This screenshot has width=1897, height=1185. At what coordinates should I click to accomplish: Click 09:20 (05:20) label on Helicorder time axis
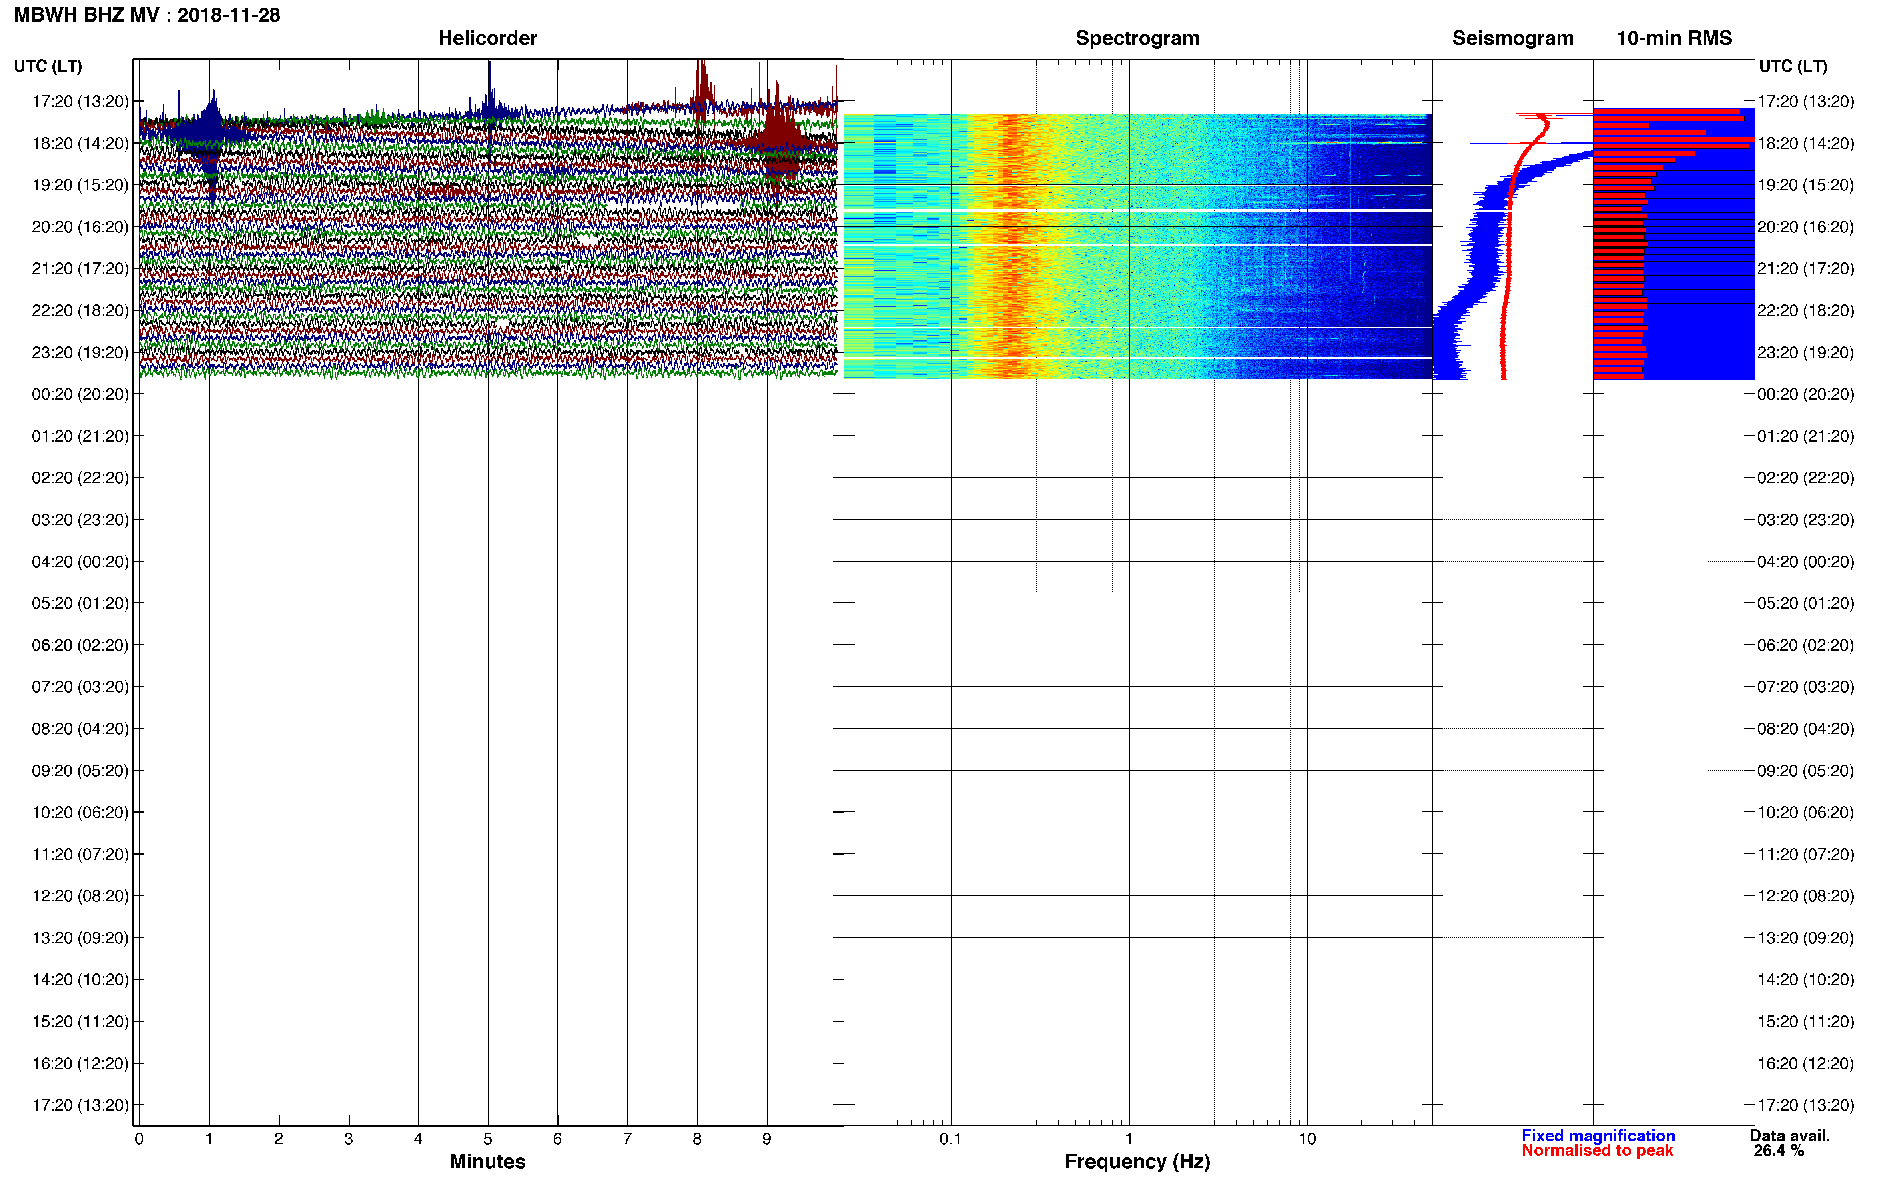80,770
